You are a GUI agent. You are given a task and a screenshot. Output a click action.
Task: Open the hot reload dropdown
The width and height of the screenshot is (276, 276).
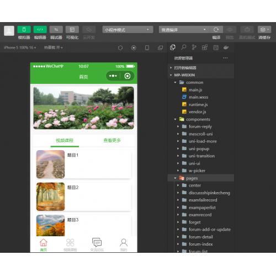[54, 47]
